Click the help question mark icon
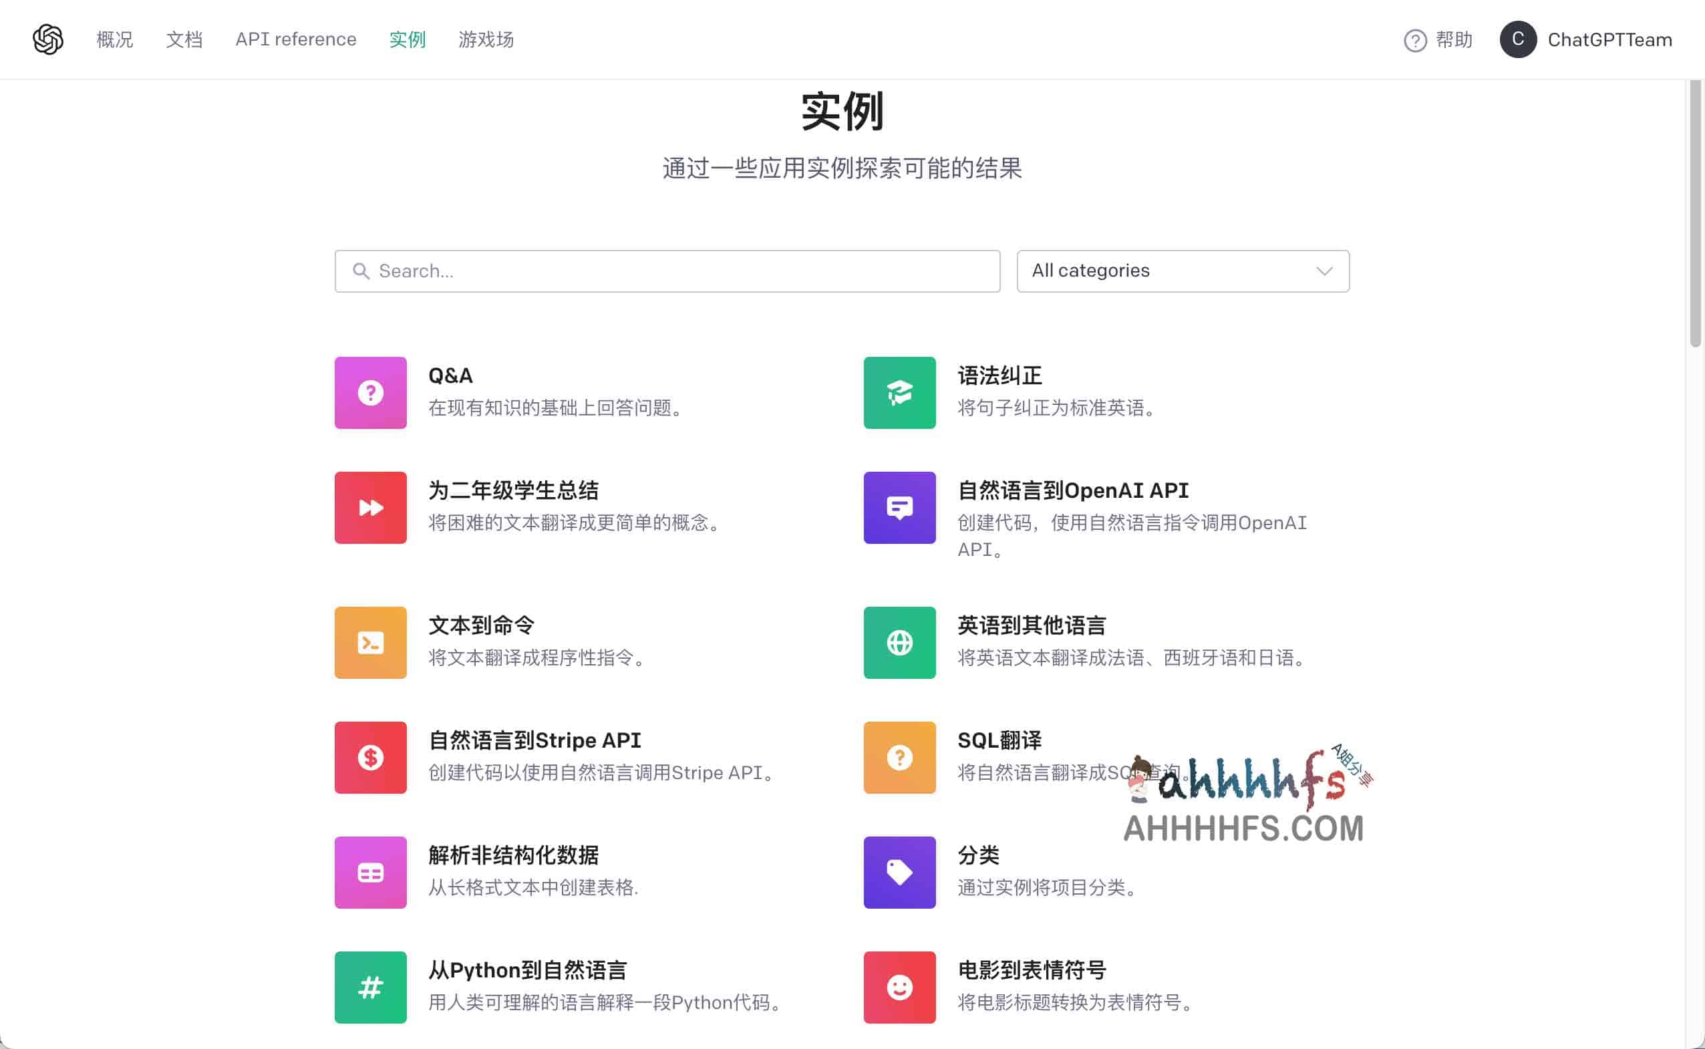Image resolution: width=1705 pixels, height=1049 pixels. point(1414,39)
